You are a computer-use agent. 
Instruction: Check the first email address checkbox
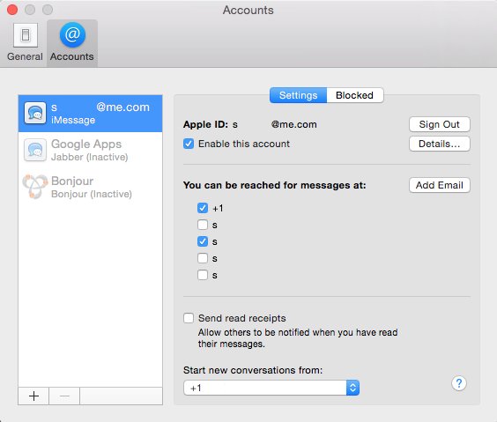click(x=203, y=225)
